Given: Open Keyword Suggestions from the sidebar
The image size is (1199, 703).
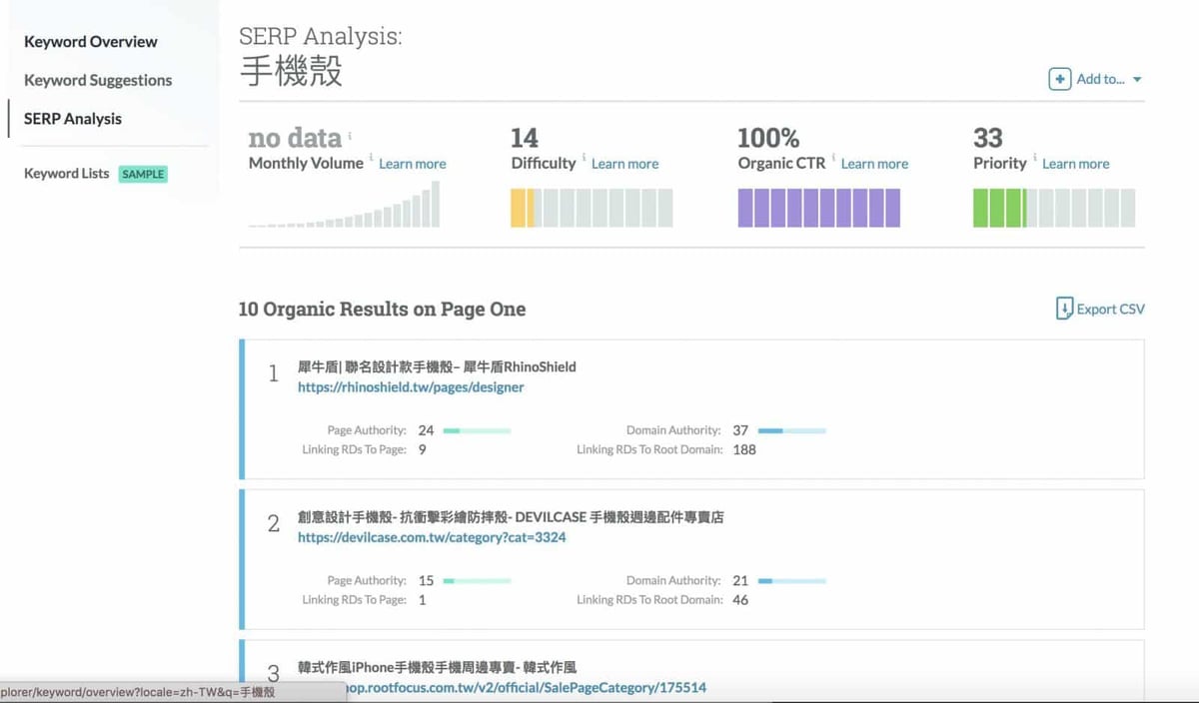Looking at the screenshot, I should (x=96, y=80).
